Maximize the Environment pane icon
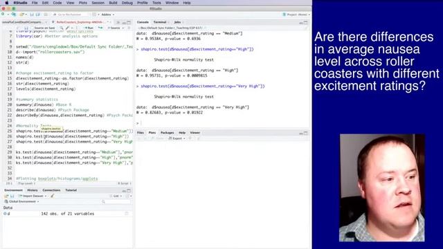The height and width of the screenshot is (249, 443). pos(129,191)
